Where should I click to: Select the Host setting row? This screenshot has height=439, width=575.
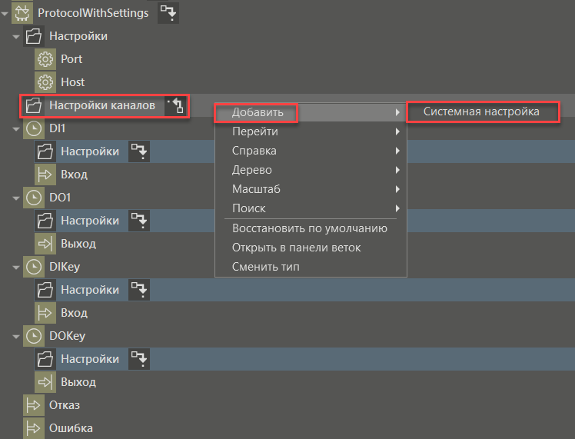[72, 82]
